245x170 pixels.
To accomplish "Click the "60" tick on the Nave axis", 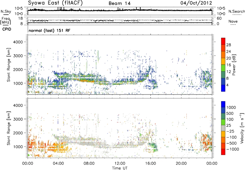I will pyautogui.click(x=219, y=18).
